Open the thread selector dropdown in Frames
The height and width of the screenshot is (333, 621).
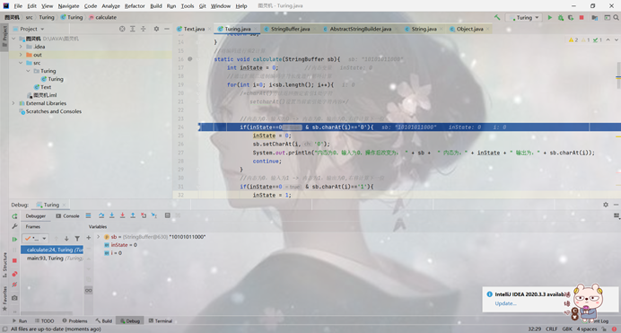click(x=35, y=239)
